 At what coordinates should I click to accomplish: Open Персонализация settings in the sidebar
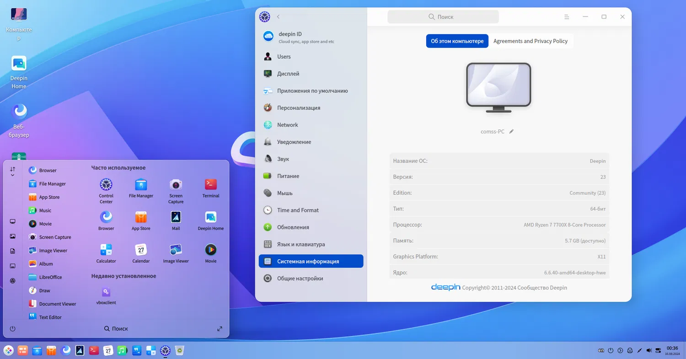(x=298, y=108)
